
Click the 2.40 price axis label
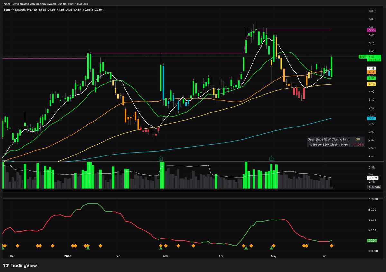point(372,156)
